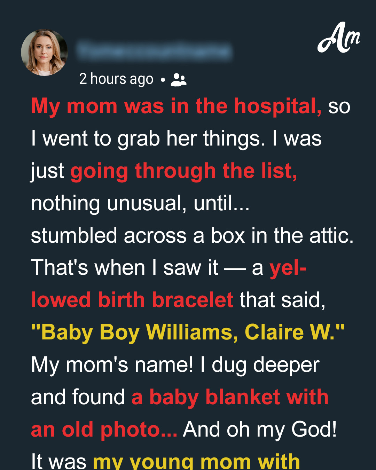Click the Am logo
The height and width of the screenshot is (470, 376).
click(x=338, y=38)
